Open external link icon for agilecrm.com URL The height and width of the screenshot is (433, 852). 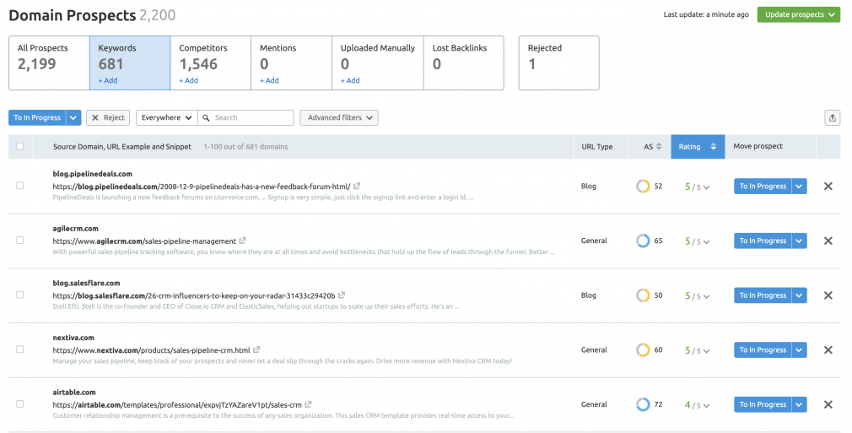coord(242,241)
